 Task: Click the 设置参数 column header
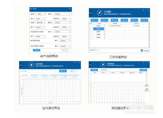tap(115, 23)
